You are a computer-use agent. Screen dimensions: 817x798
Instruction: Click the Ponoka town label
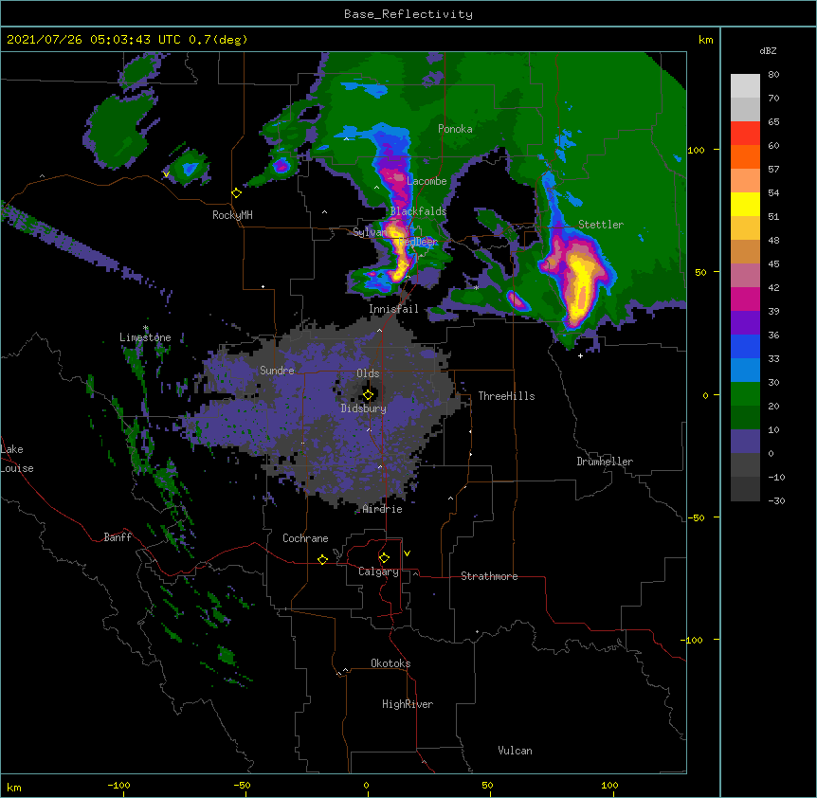455,129
